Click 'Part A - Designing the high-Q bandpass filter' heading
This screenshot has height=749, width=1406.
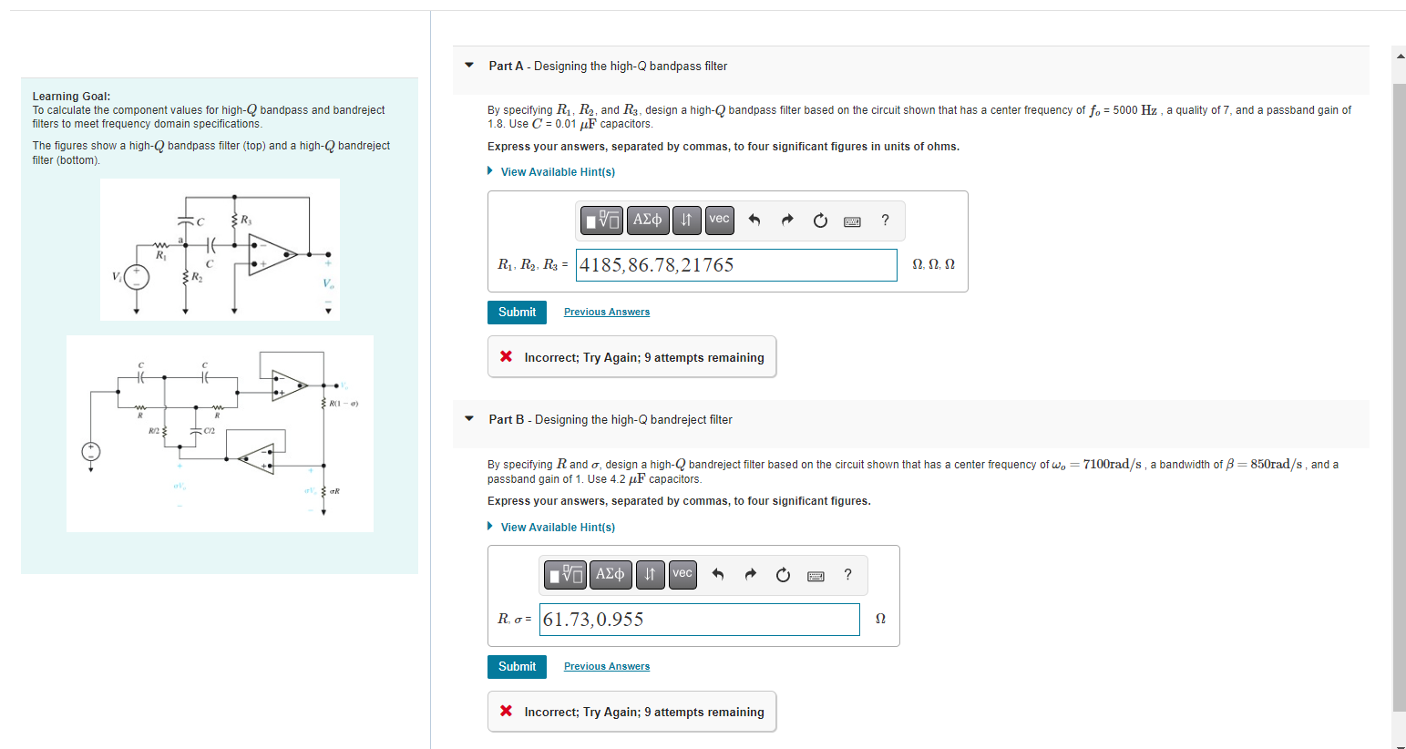pos(608,66)
